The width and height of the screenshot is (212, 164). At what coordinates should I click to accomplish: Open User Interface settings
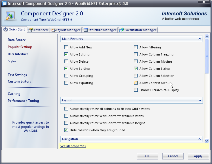18,54
